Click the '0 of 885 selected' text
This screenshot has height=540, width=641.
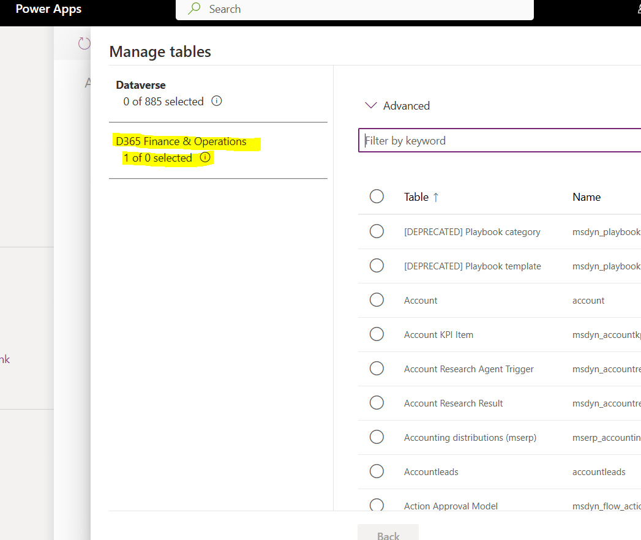coord(163,102)
